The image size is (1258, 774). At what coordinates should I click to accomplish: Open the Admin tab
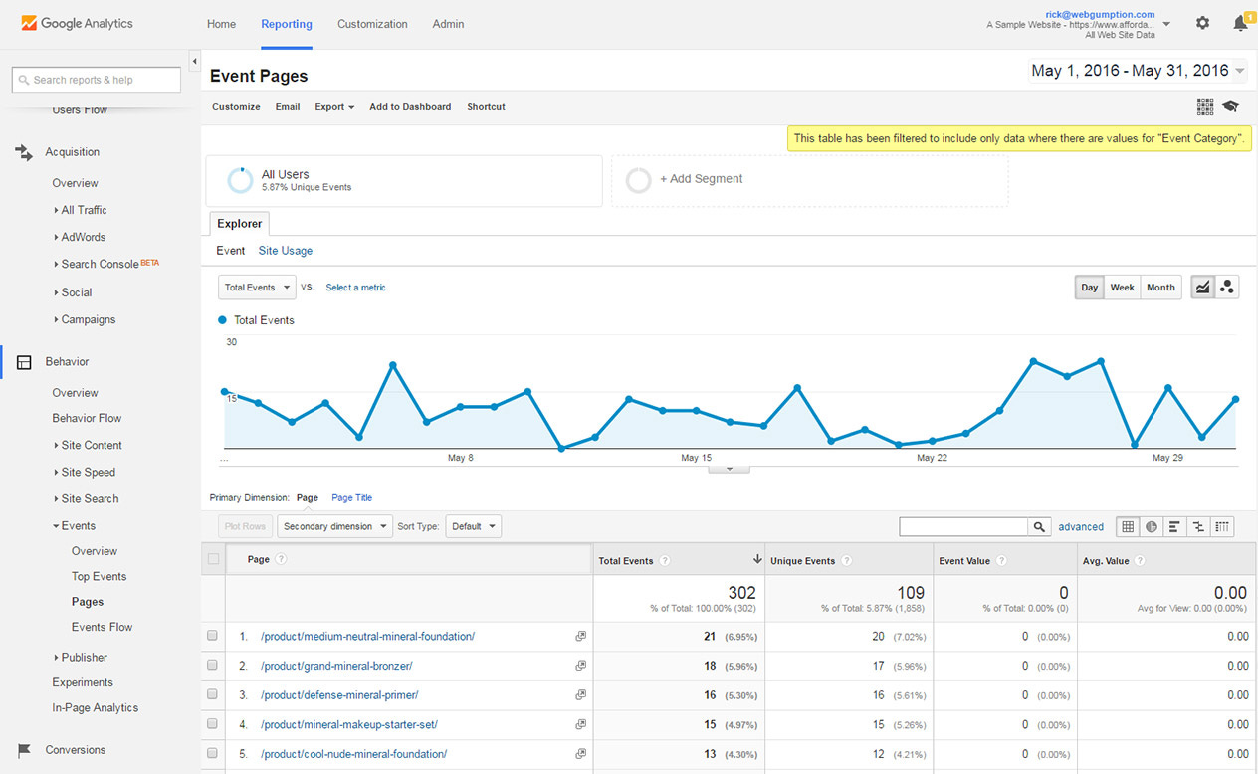click(x=448, y=24)
